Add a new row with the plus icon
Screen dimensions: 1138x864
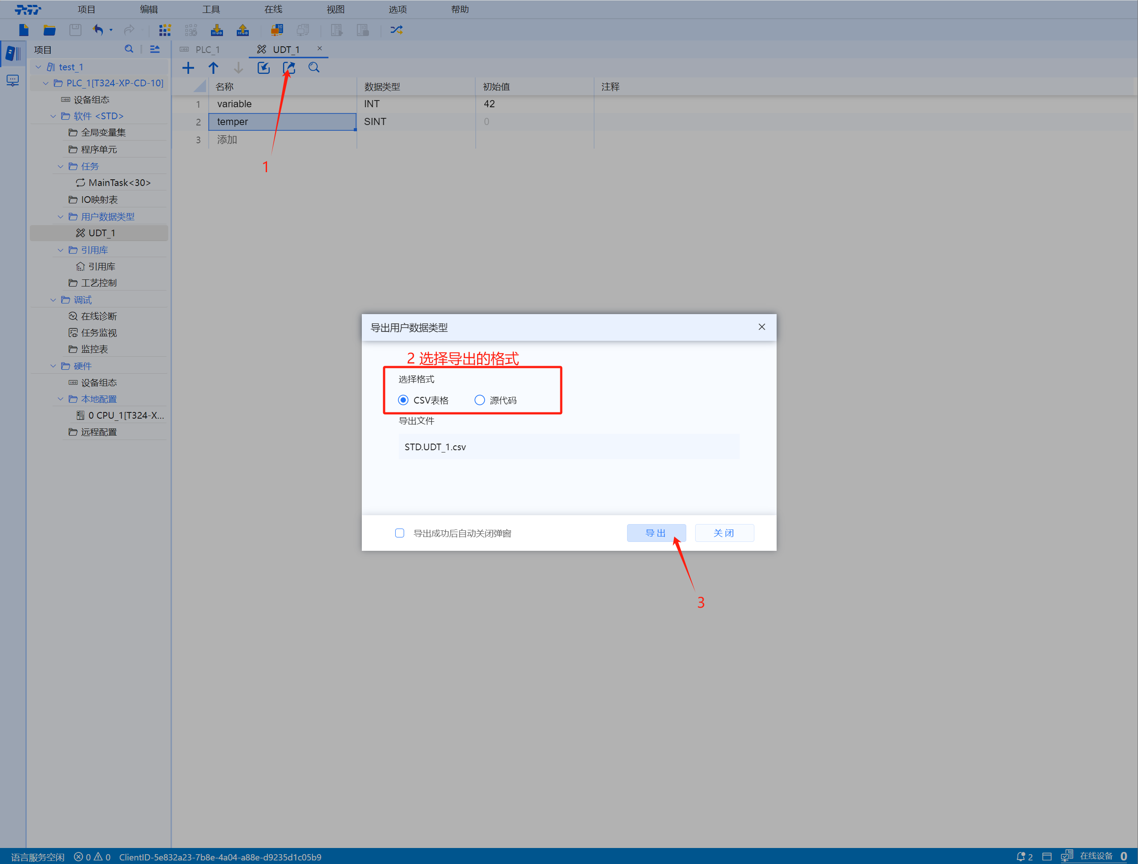pyautogui.click(x=188, y=67)
